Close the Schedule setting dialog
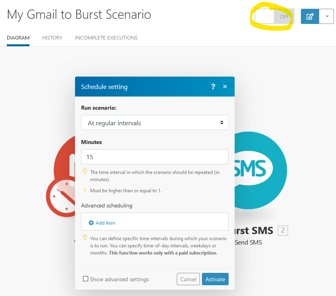336x296 pixels. [x=225, y=87]
